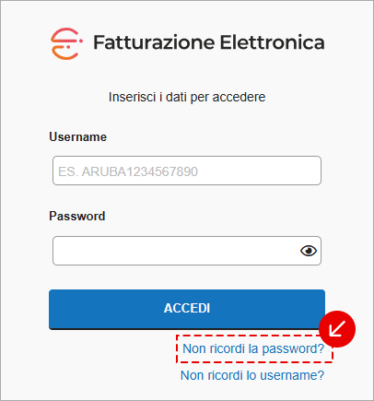
Task: Open the 'Non ricordi lo username?' link
Action: (252, 375)
